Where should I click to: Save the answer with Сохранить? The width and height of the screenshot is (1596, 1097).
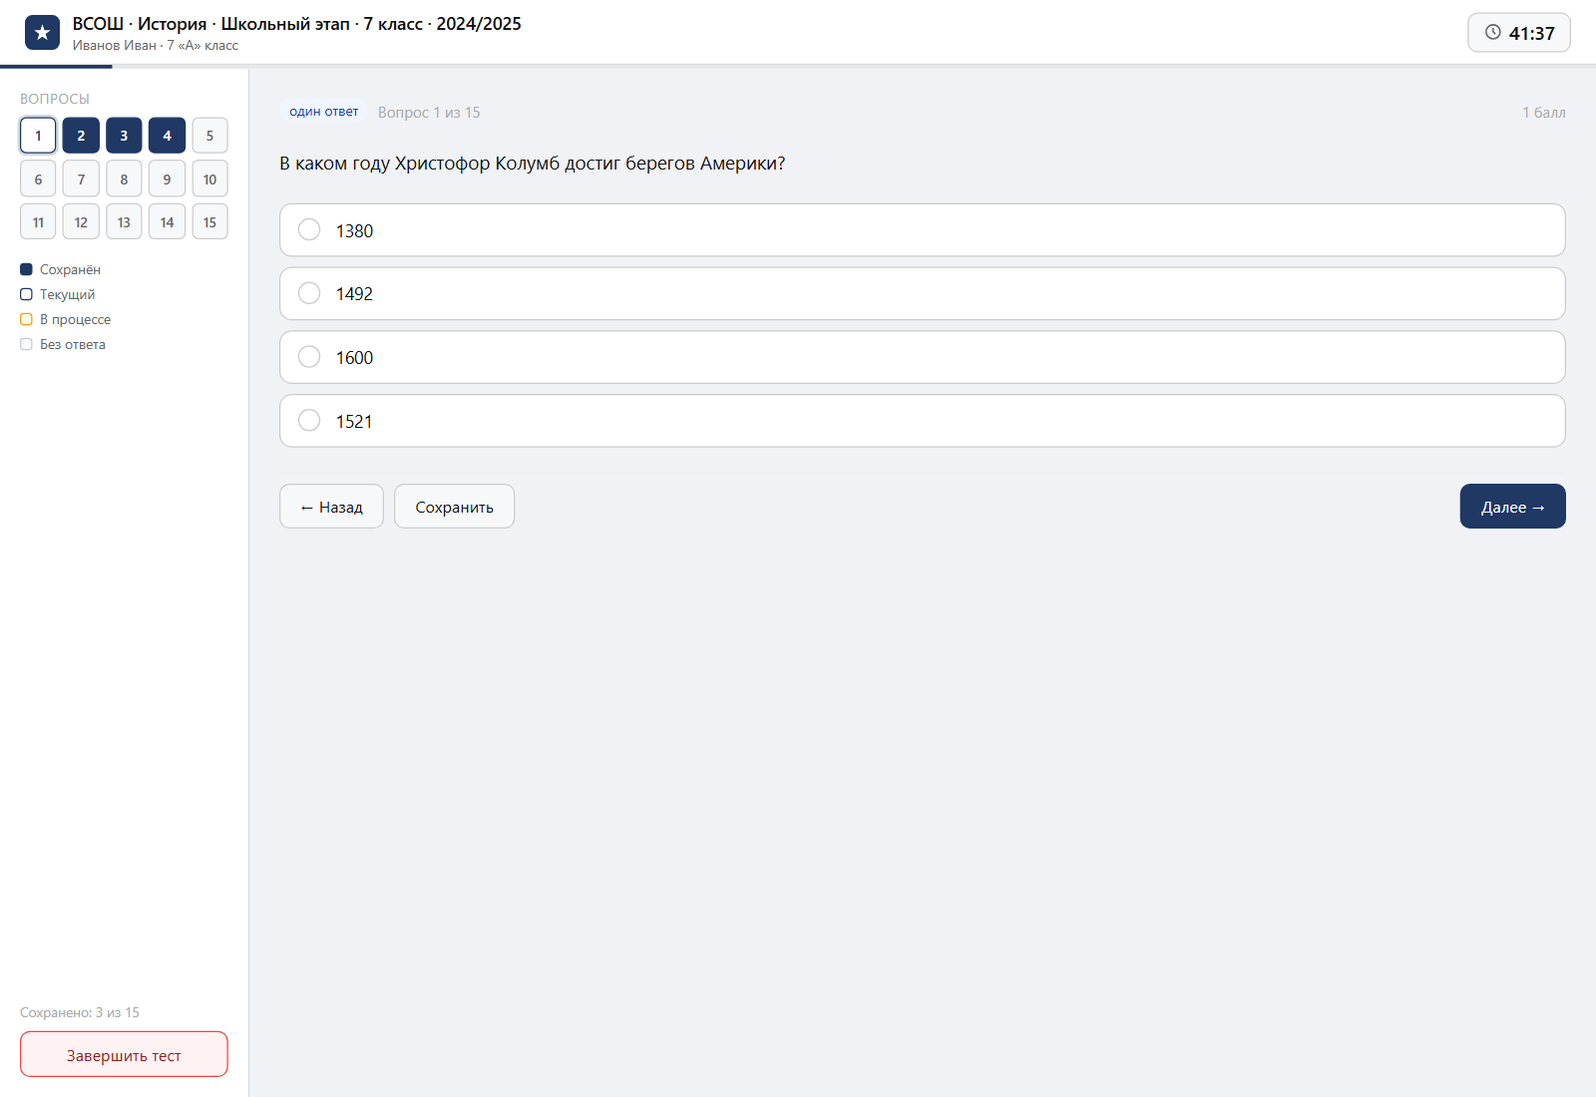pos(454,507)
